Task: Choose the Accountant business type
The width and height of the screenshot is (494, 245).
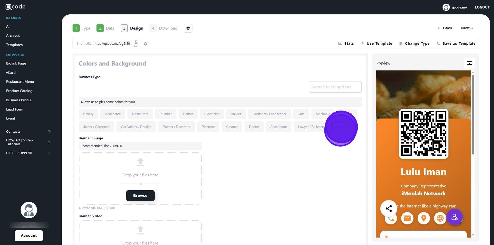Action: (278, 127)
